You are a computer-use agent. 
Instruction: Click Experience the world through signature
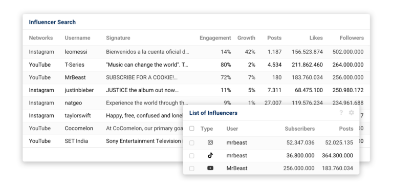click(x=147, y=103)
